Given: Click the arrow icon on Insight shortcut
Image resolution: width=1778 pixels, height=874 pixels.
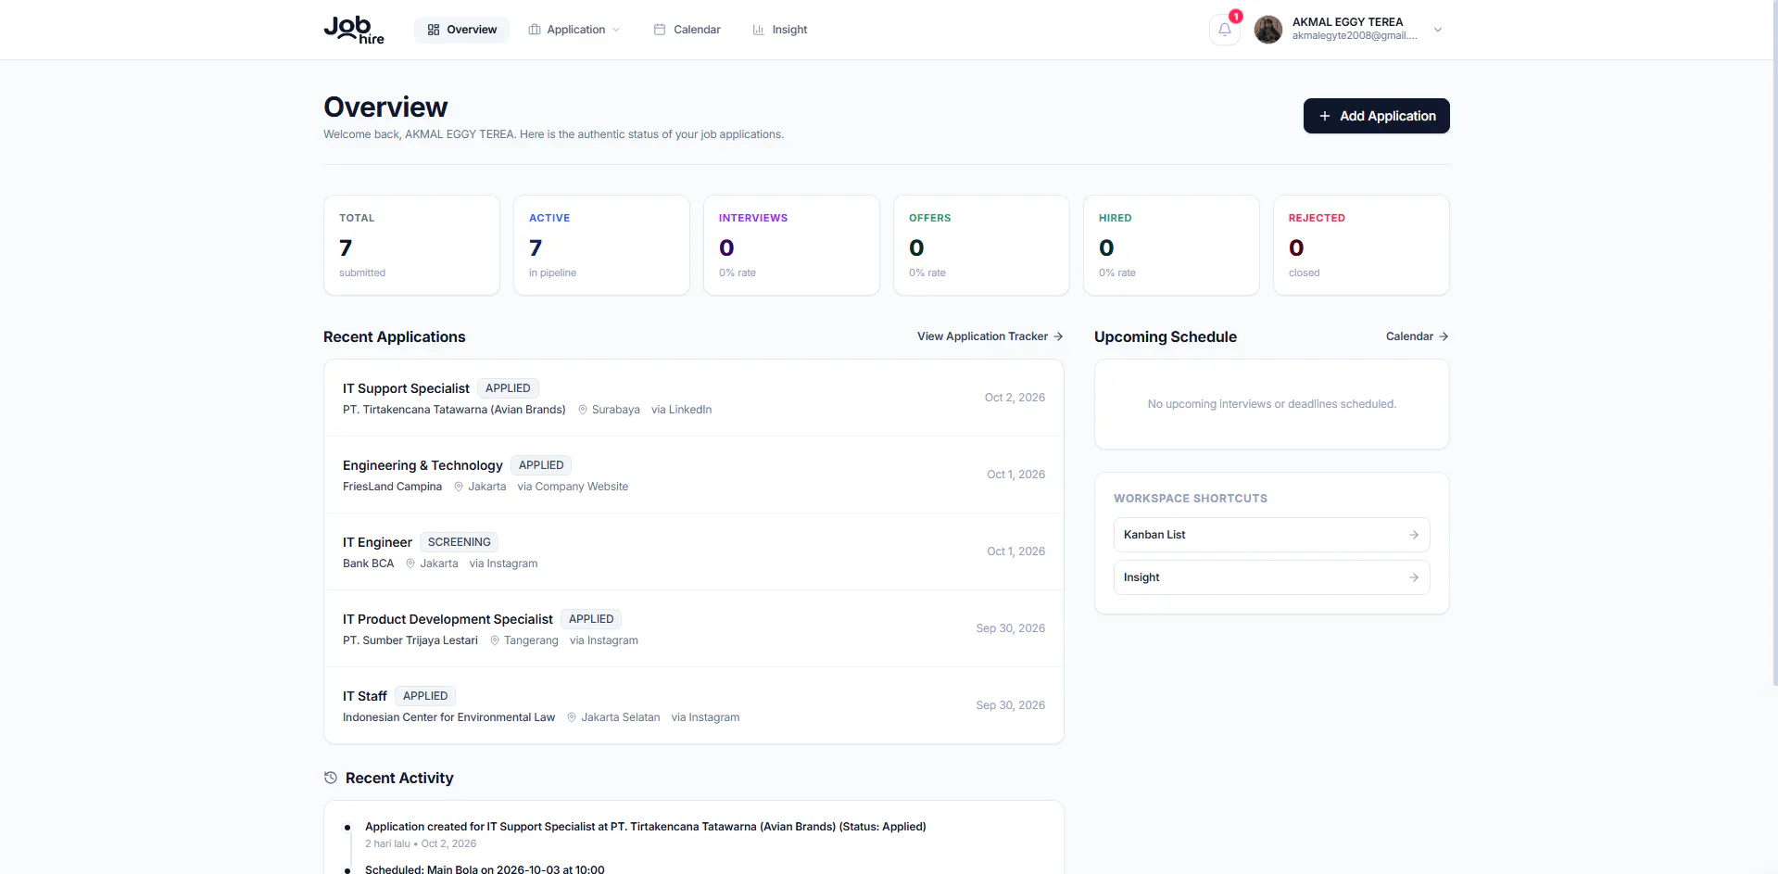Looking at the screenshot, I should (x=1414, y=577).
